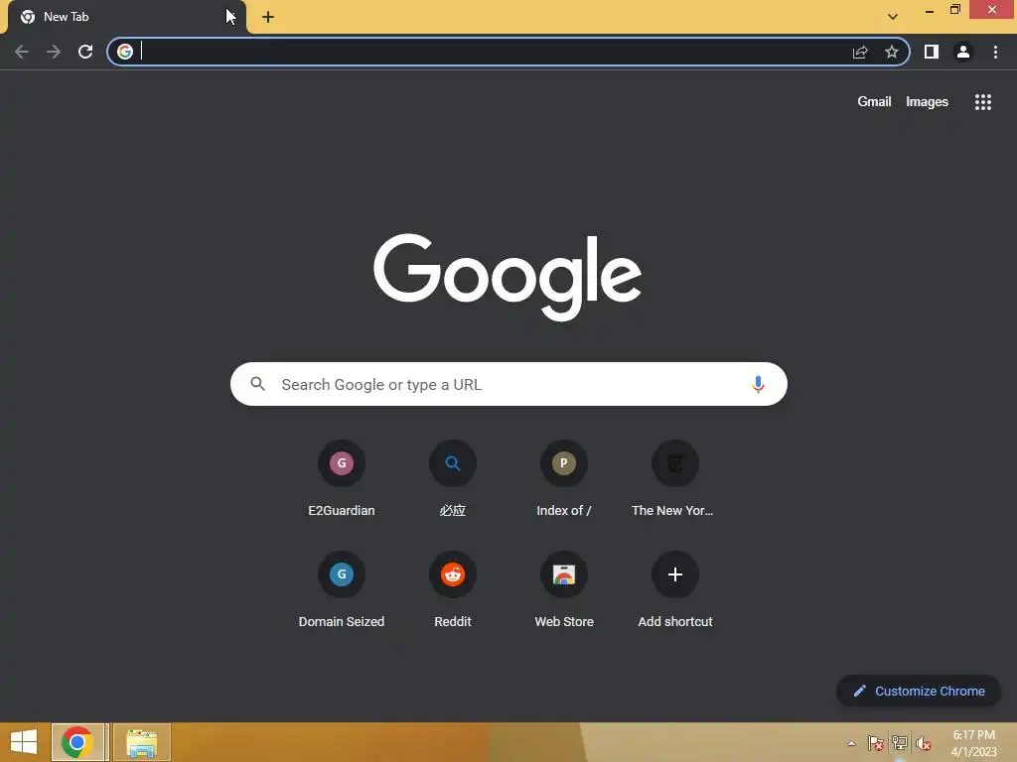Add a new shortcut tile
1017x762 pixels.
point(674,589)
